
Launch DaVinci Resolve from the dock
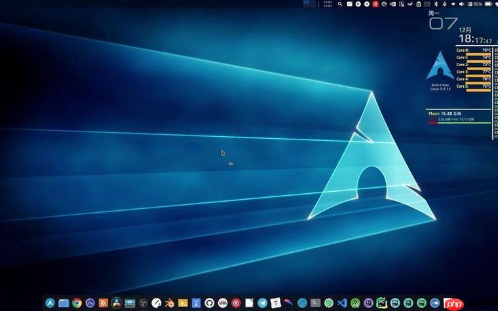[117, 303]
